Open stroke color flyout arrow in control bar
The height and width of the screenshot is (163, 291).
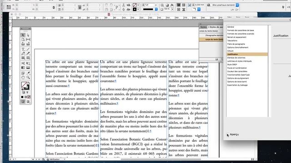click(x=138, y=9)
